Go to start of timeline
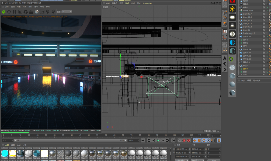The height and width of the screenshot is (161, 271). point(143,141)
